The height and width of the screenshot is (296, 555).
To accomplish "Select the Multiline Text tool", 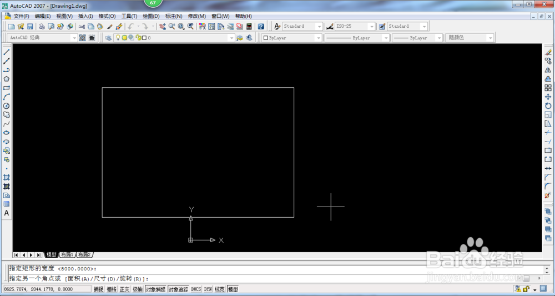I will coord(6,213).
